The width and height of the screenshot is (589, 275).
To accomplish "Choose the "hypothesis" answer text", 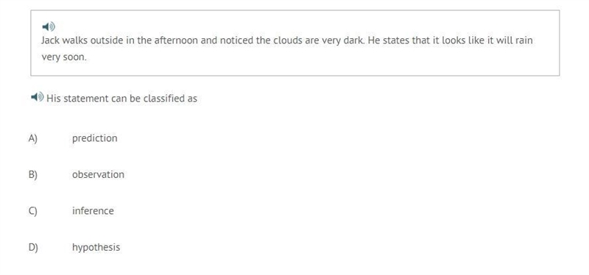I will [96, 248].
